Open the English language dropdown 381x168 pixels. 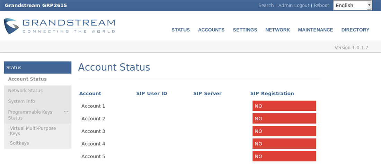pyautogui.click(x=352, y=5)
